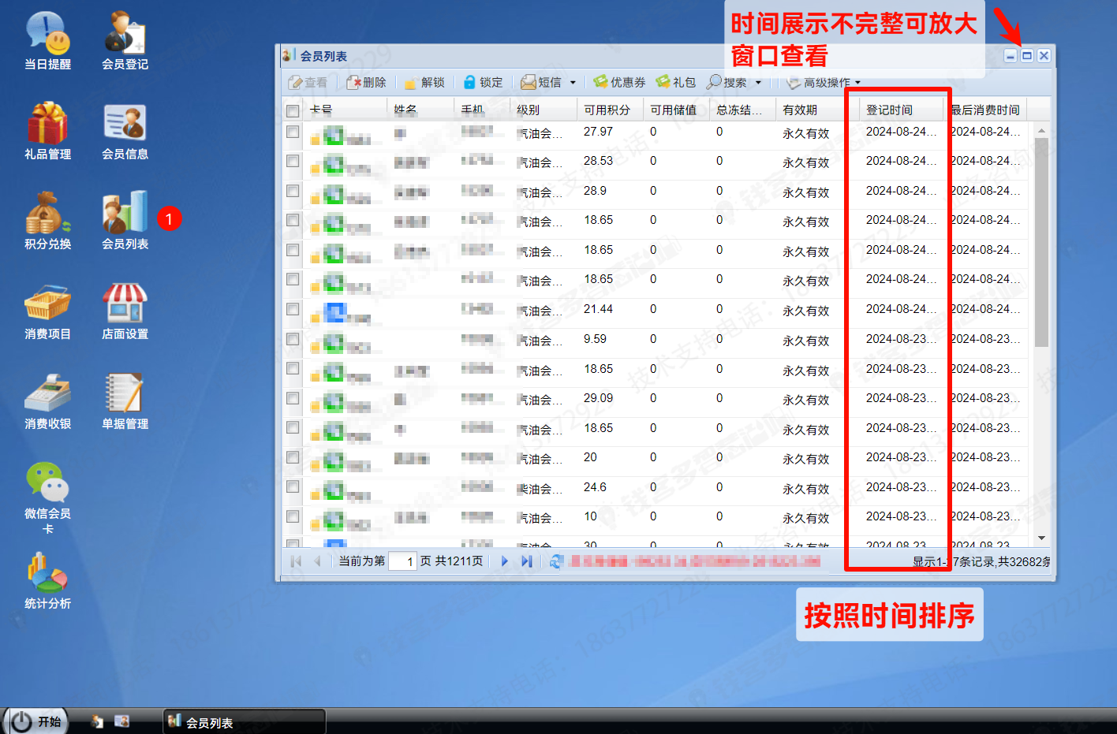
Task: Check the row with 29.09 points
Action: pyautogui.click(x=293, y=398)
